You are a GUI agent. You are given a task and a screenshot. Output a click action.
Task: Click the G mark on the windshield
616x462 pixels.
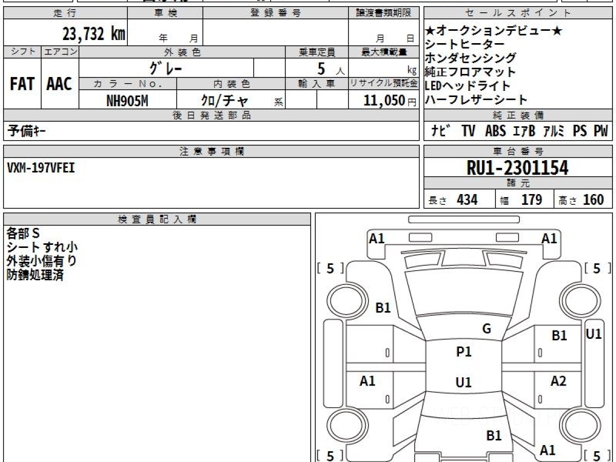pyautogui.click(x=487, y=329)
